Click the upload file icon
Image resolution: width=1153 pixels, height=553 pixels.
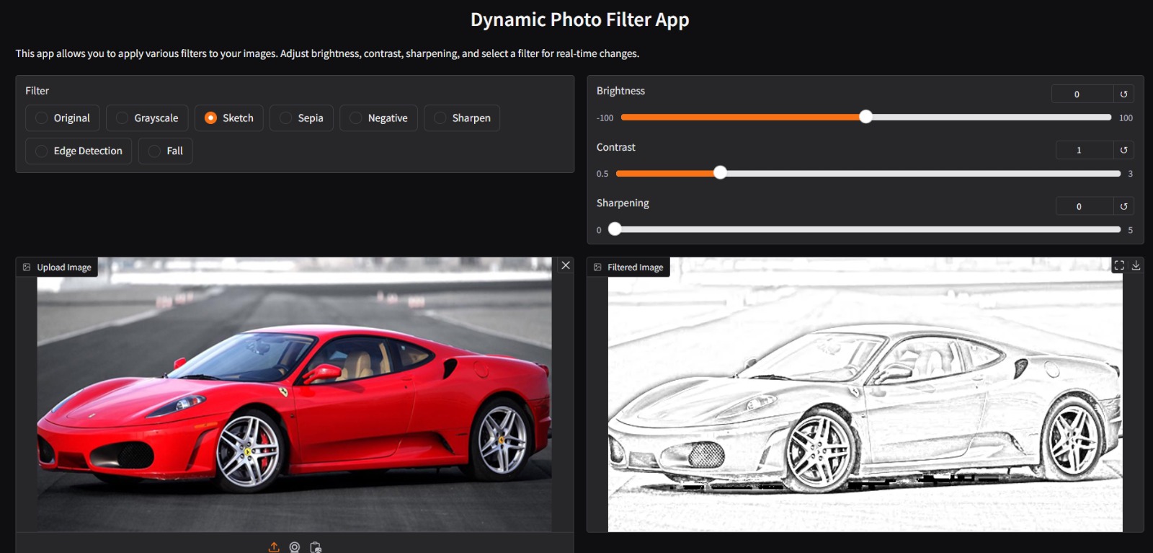274,547
